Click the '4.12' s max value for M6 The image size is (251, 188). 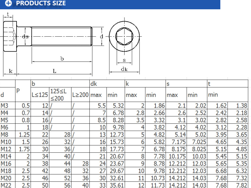180,127
